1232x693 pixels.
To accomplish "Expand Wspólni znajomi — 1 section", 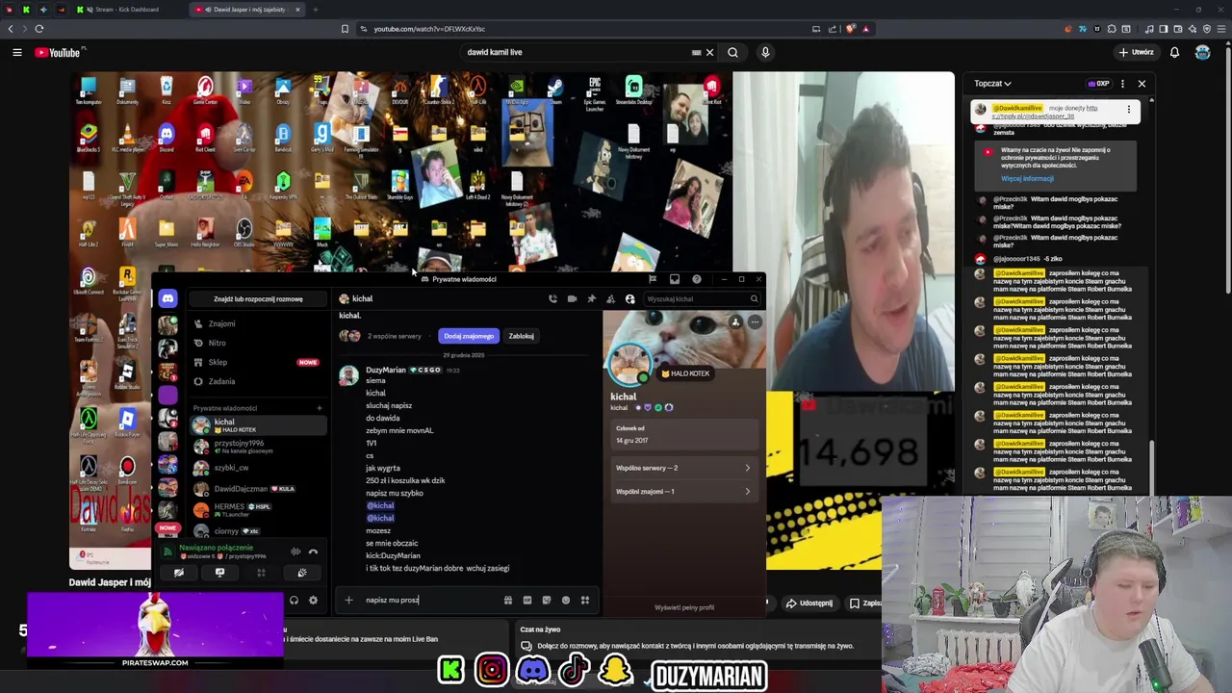I will (683, 492).
